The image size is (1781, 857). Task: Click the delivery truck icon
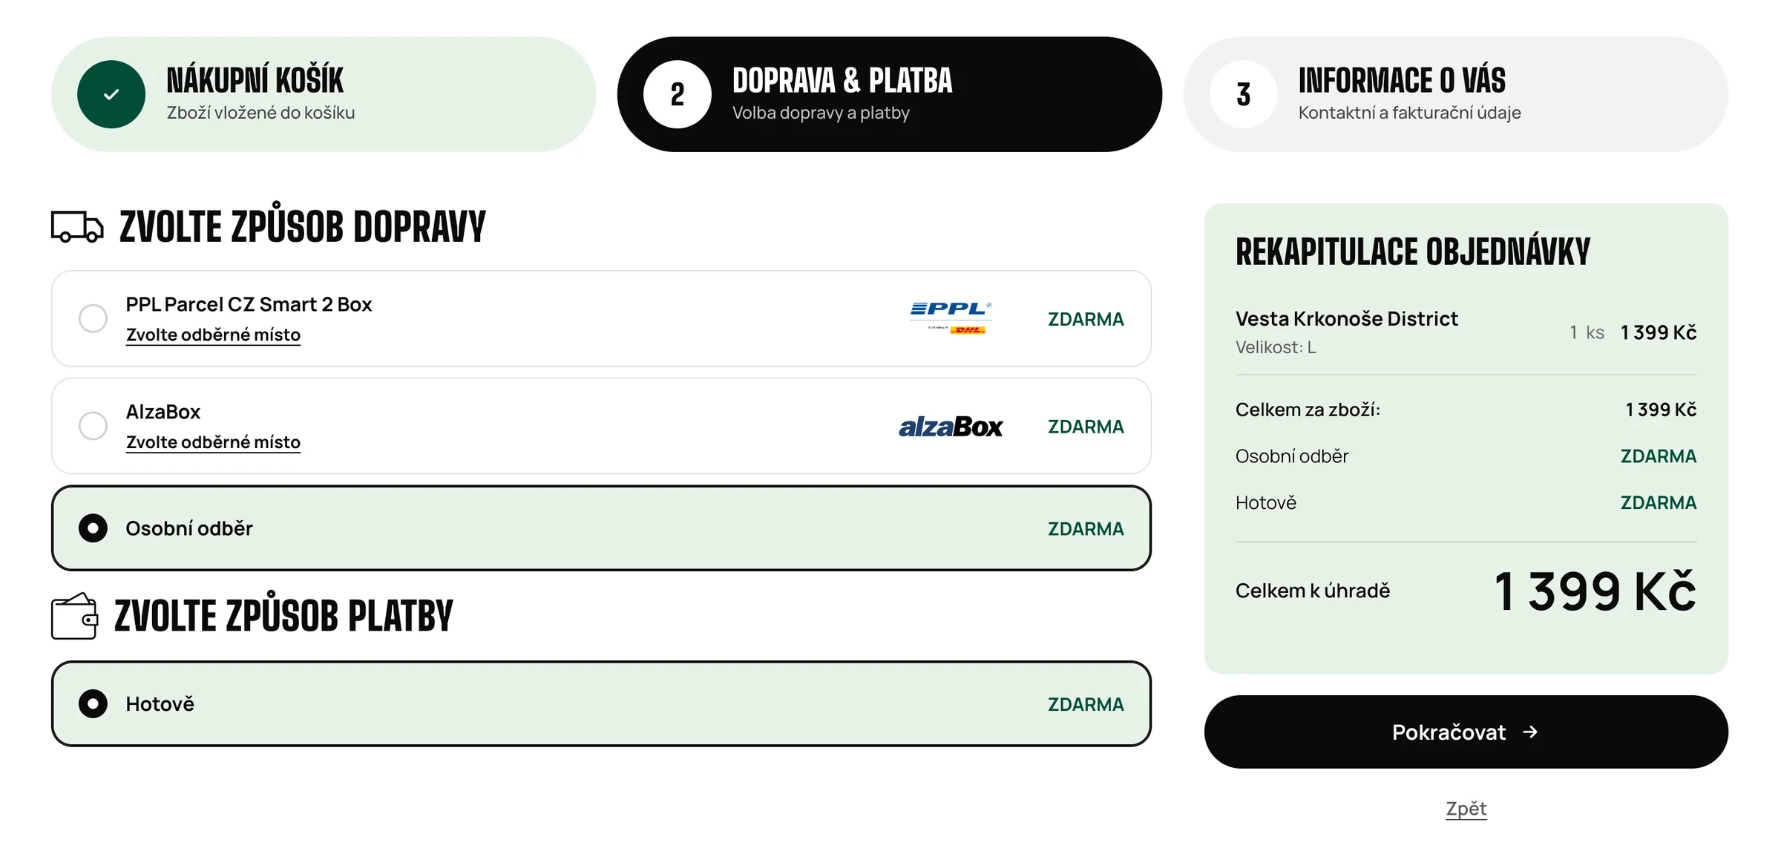(77, 226)
